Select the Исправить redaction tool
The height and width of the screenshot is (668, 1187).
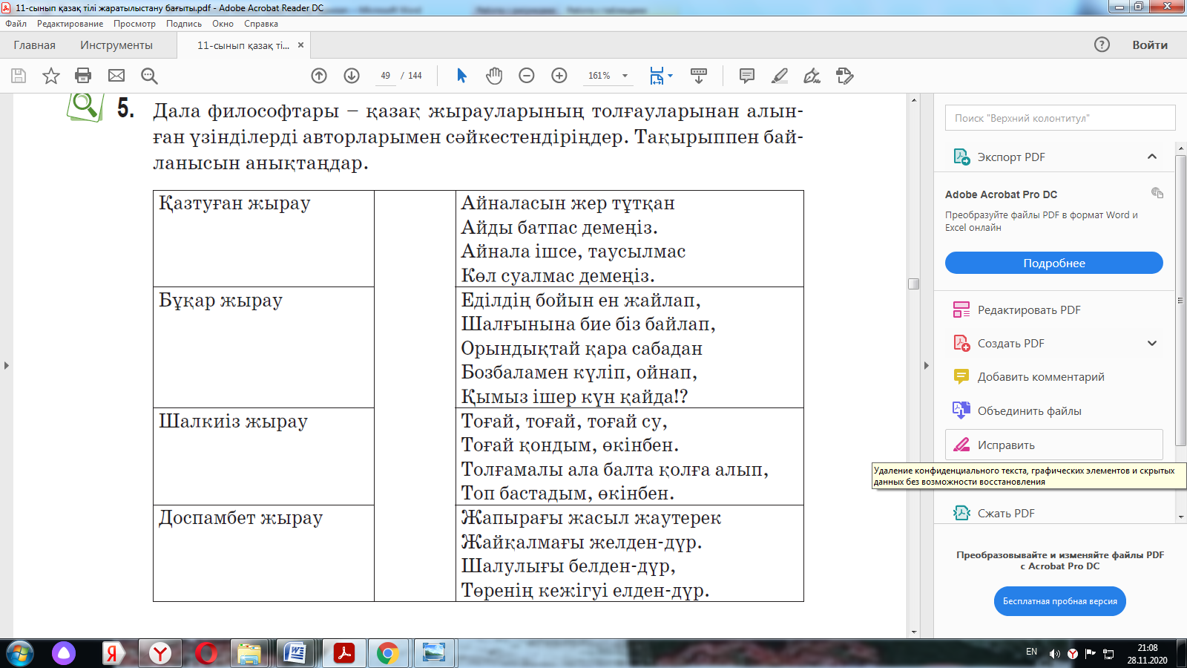click(x=1053, y=445)
